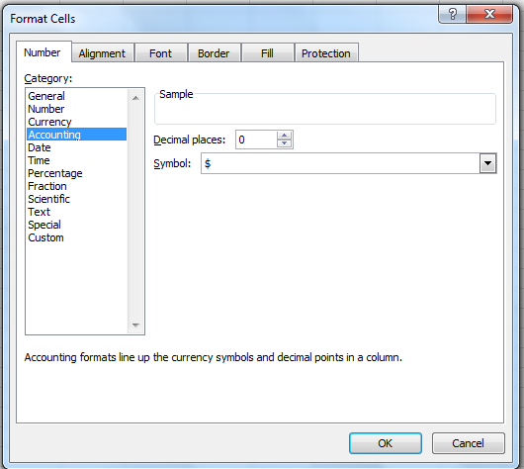Choose the Custom category
524x469 pixels.
[x=76, y=237]
